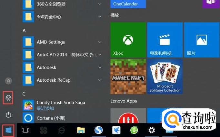Expand the Autodesk ReCap folder chevron
Image resolution: width=220 pixels, height=137 pixels.
click(100, 80)
